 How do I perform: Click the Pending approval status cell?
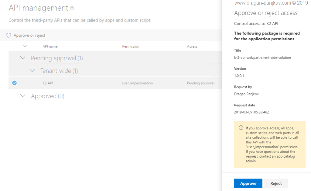click(x=200, y=83)
